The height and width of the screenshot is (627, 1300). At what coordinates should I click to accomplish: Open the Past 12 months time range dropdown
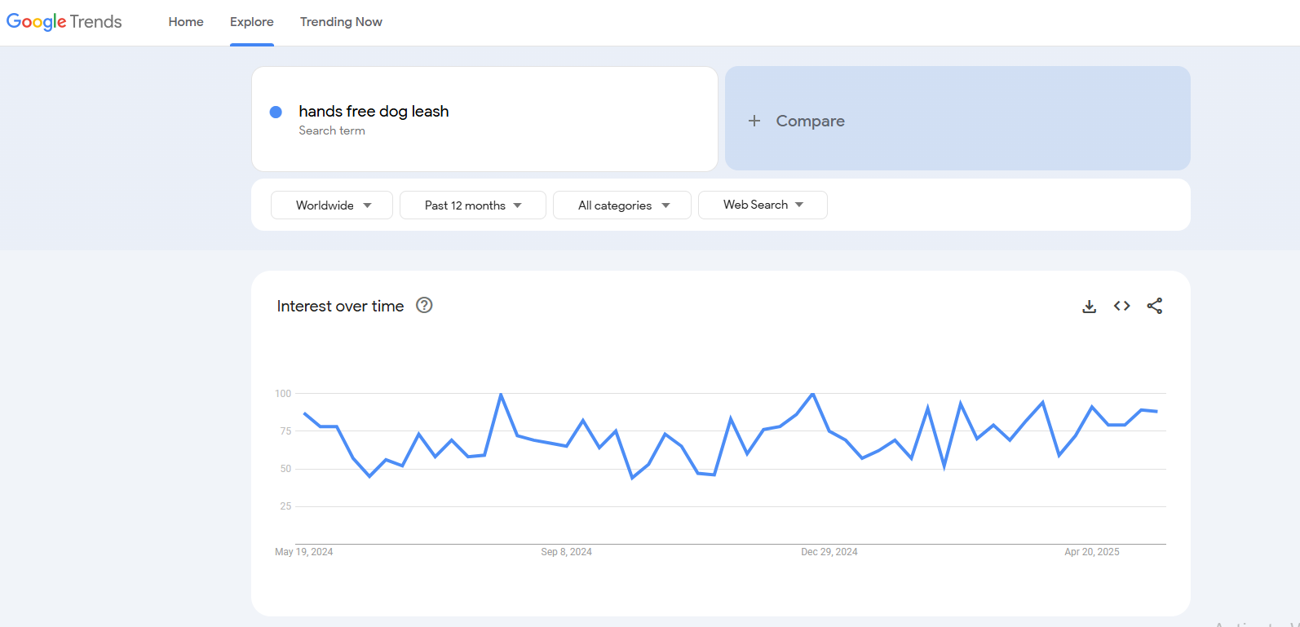[472, 205]
